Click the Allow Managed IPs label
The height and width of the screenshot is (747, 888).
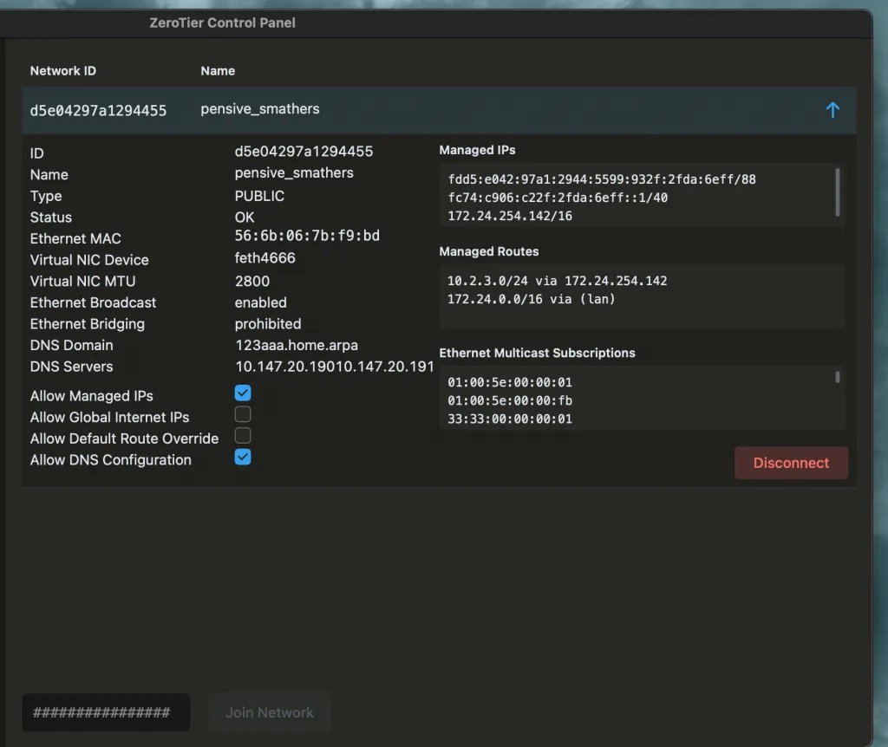pyautogui.click(x=91, y=396)
